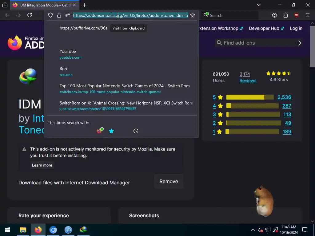
Task: Go back with the back arrow
Action: point(7,15)
